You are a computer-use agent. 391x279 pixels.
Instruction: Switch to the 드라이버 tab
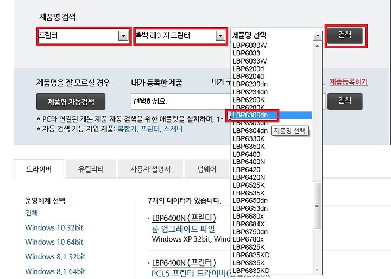(x=39, y=169)
